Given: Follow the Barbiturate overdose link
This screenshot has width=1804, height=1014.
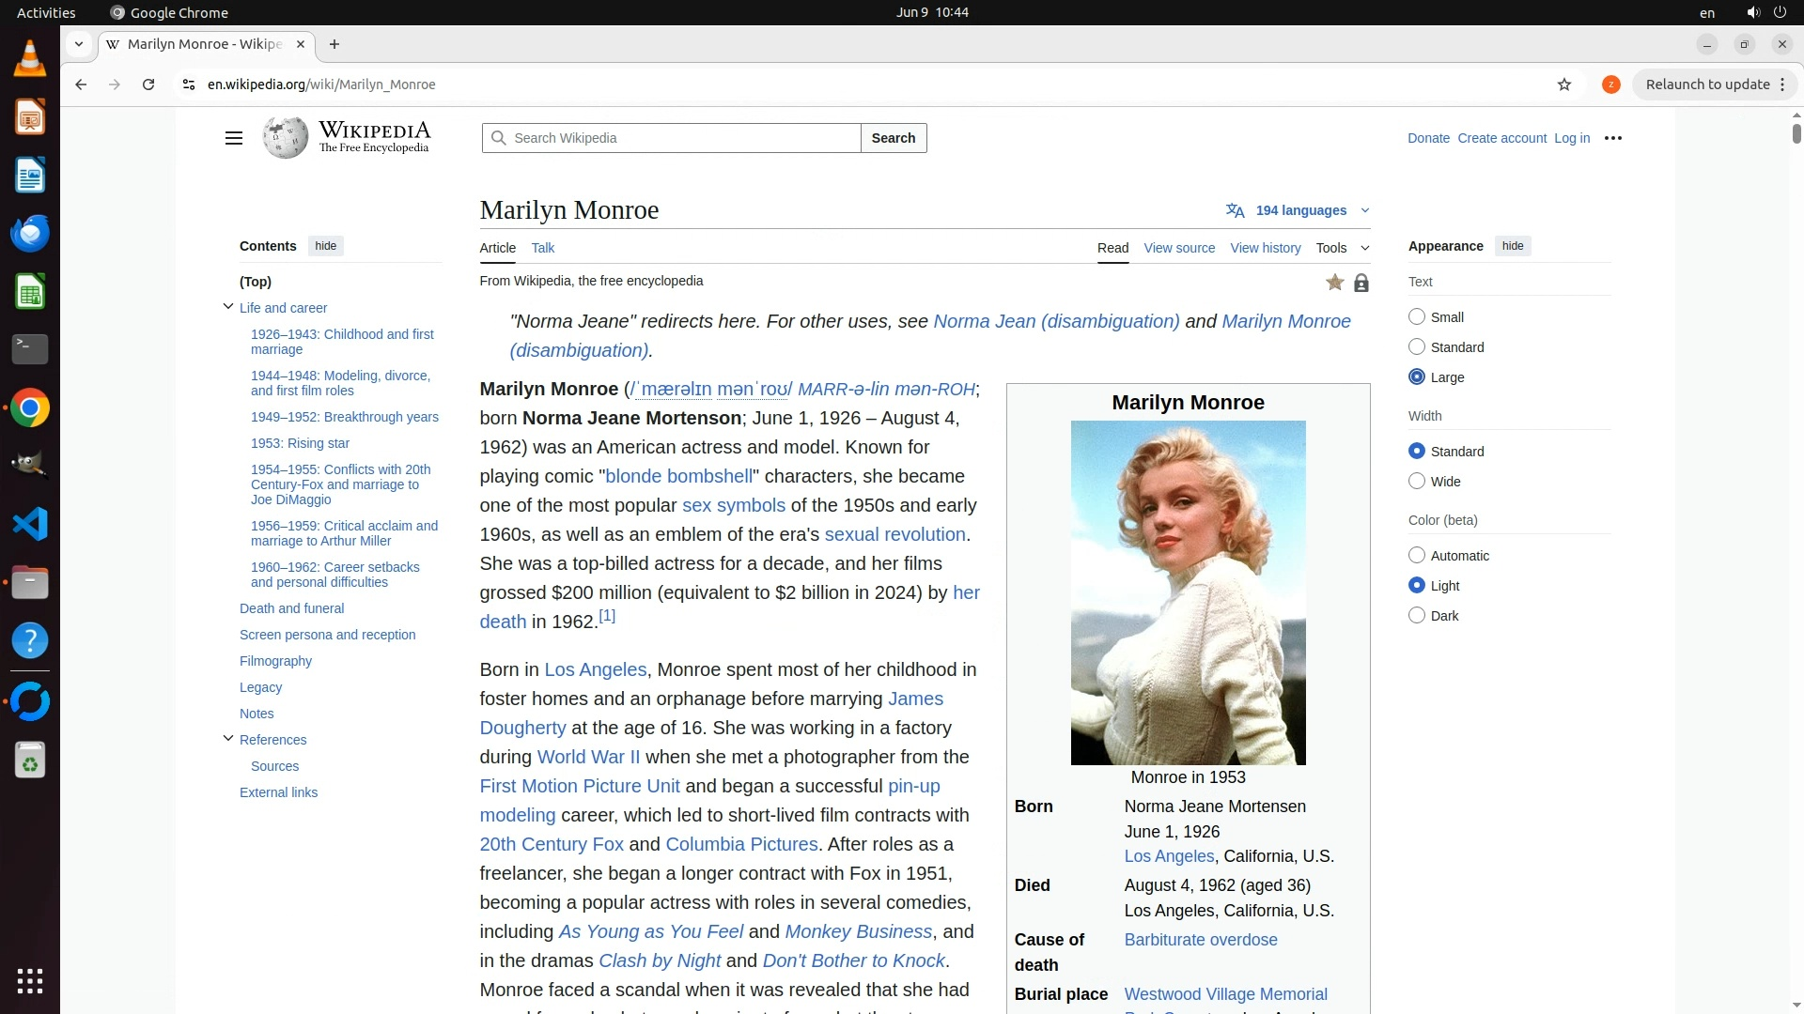Looking at the screenshot, I should [1200, 940].
